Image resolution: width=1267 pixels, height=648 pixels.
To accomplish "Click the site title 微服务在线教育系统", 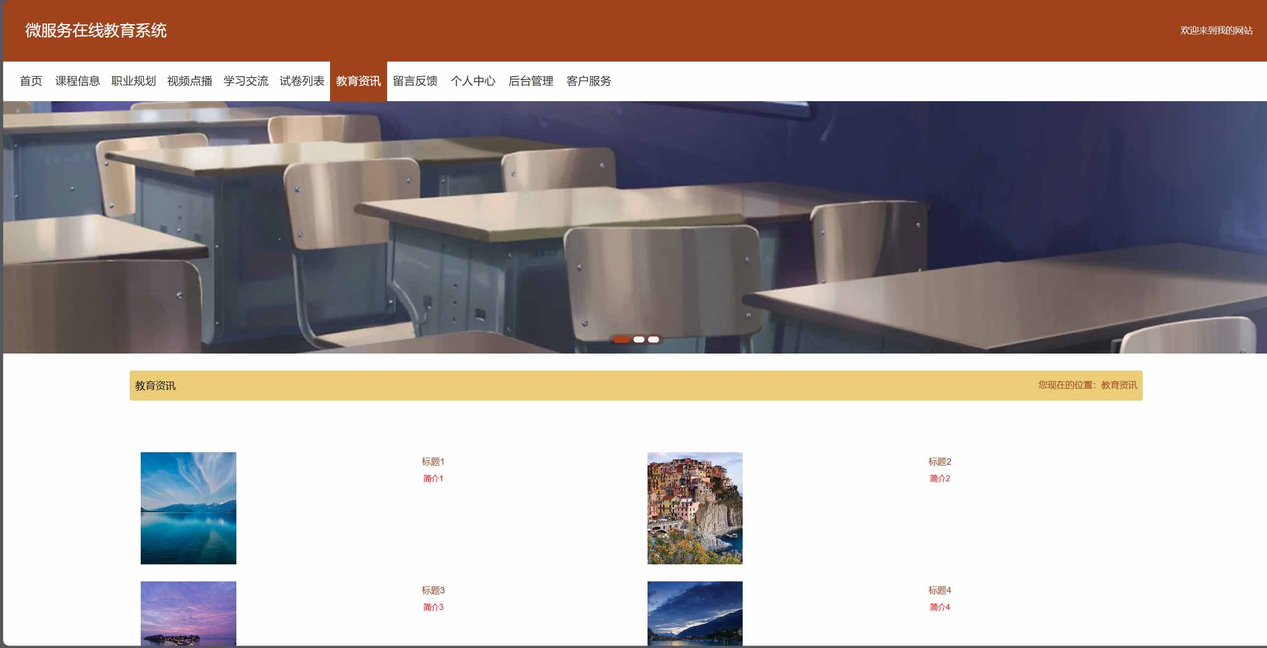I will pyautogui.click(x=96, y=31).
